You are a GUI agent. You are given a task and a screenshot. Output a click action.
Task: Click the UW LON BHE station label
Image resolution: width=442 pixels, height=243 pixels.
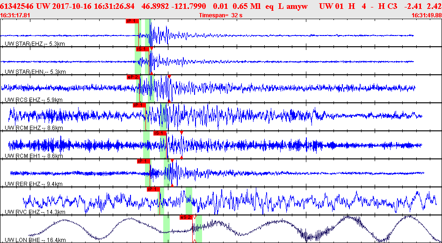tap(34, 240)
